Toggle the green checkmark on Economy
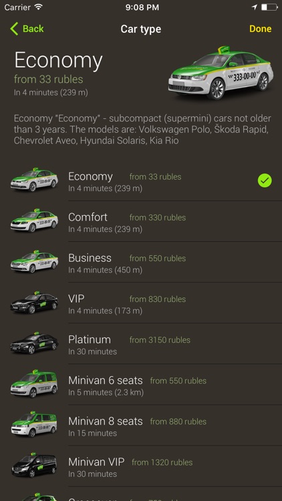 pos(265,180)
